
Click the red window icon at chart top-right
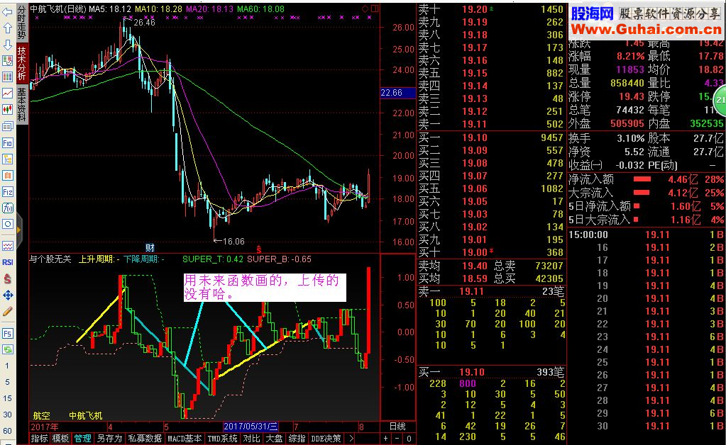click(375, 9)
